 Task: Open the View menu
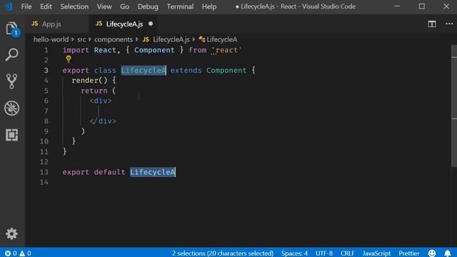pos(104,6)
